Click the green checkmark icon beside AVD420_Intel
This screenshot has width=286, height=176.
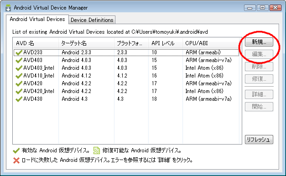point(19,91)
